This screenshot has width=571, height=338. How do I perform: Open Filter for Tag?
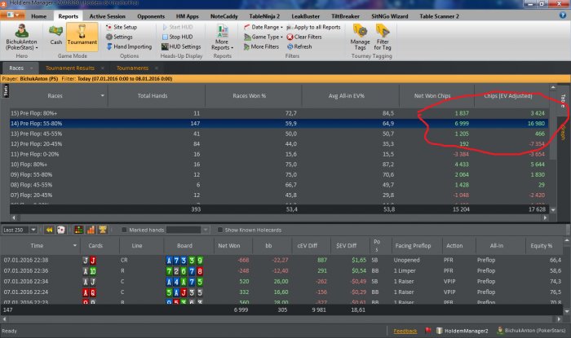pyautogui.click(x=383, y=37)
